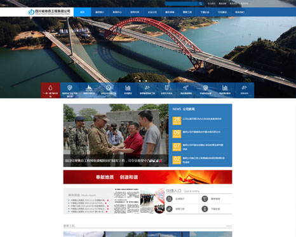
Task: Click the telescope icon service tile
Action: click(186, 88)
